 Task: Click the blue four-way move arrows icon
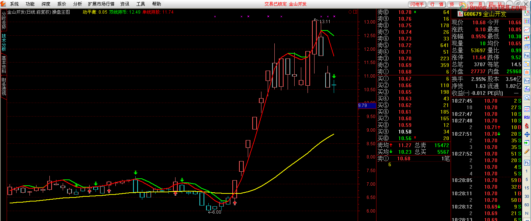(527, 134)
